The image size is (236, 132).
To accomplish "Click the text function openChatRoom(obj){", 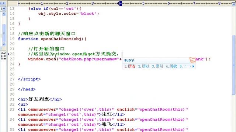I will [x=52, y=39].
